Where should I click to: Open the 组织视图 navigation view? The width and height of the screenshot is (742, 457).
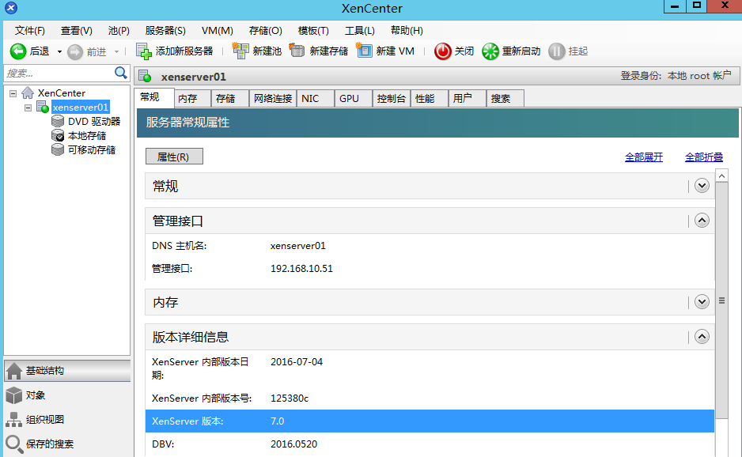pyautogui.click(x=67, y=420)
